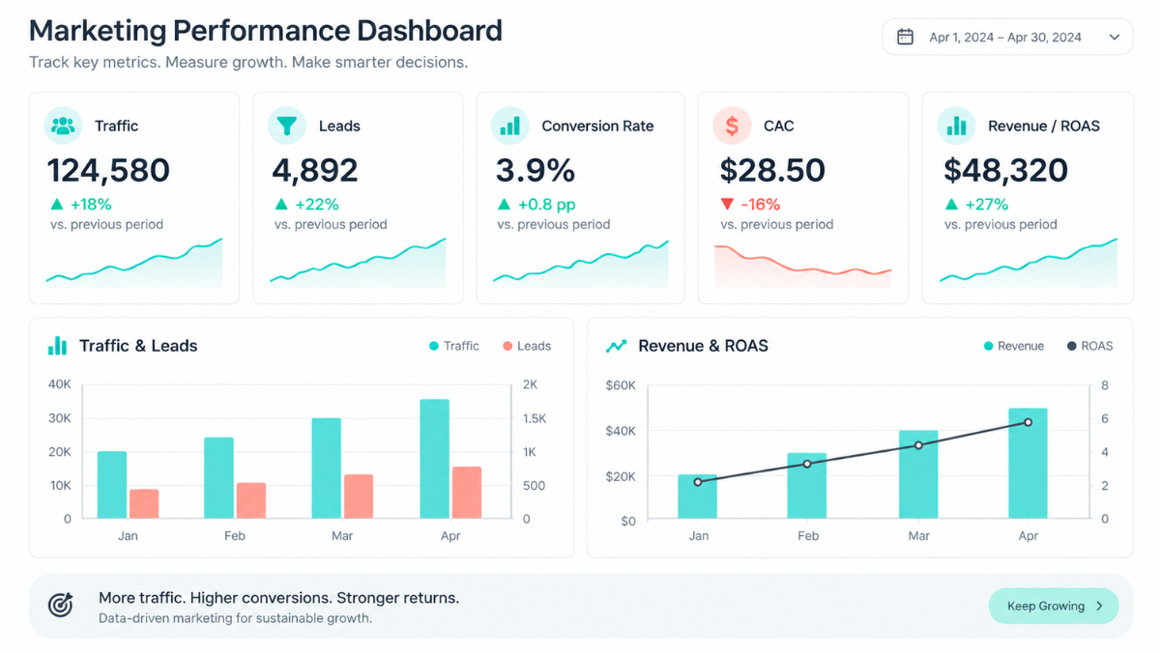Screen dimensions: 1160x652
Task: Click the Revenue / ROAS card sparkline
Action: pos(1029,263)
